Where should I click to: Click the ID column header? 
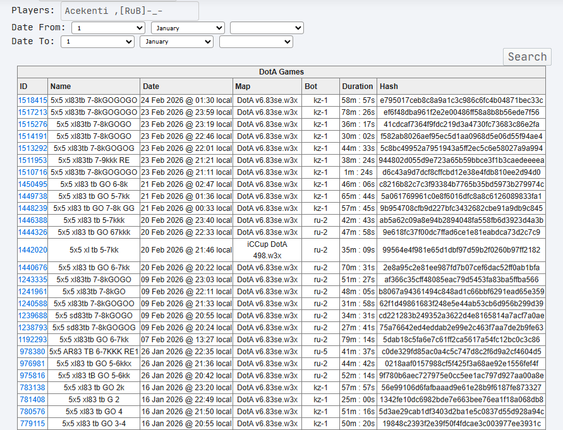(x=32, y=87)
